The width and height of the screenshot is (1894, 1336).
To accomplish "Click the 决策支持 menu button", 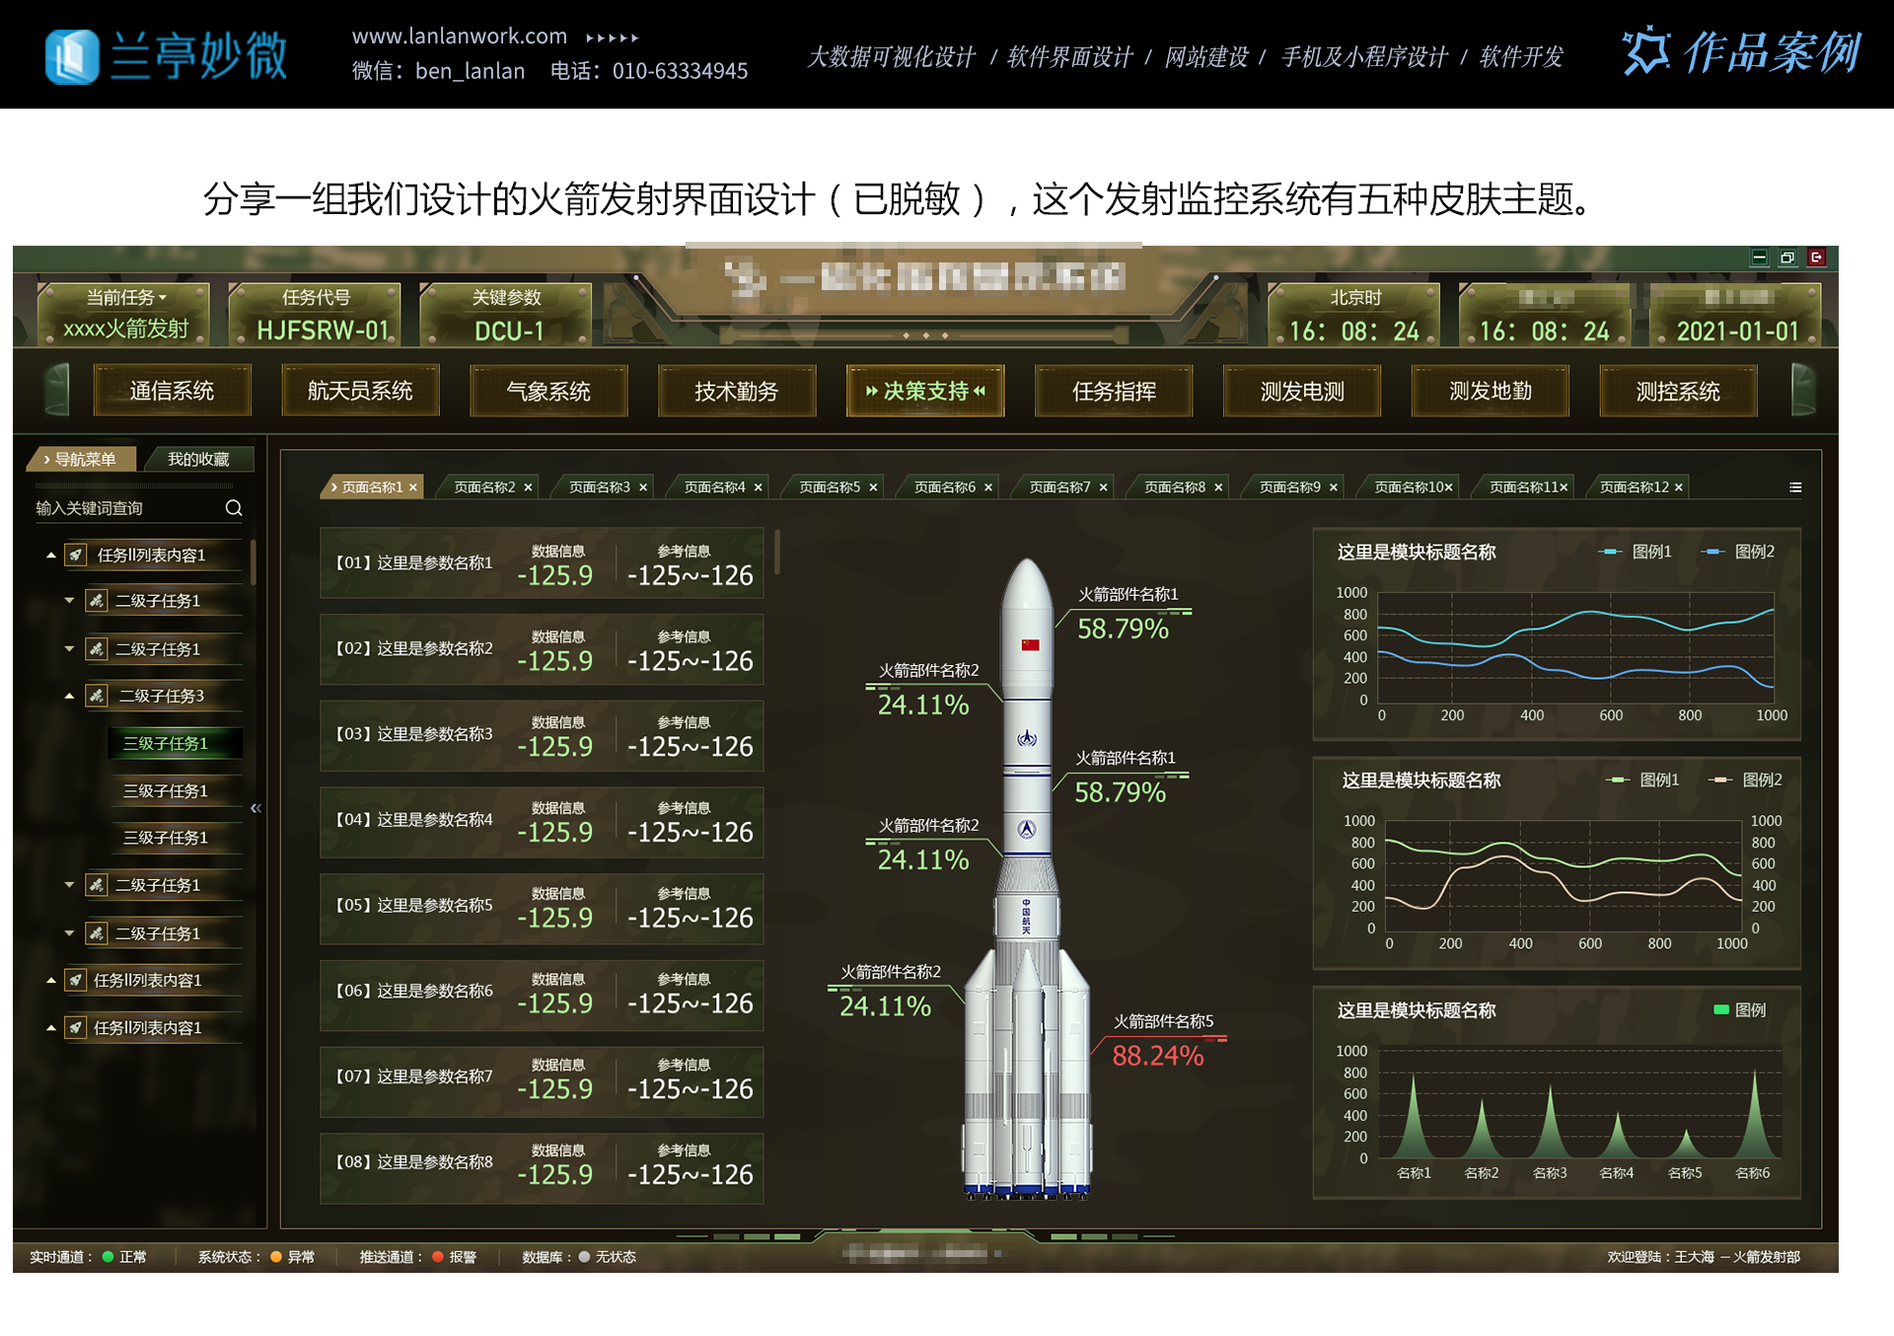I will point(924,391).
